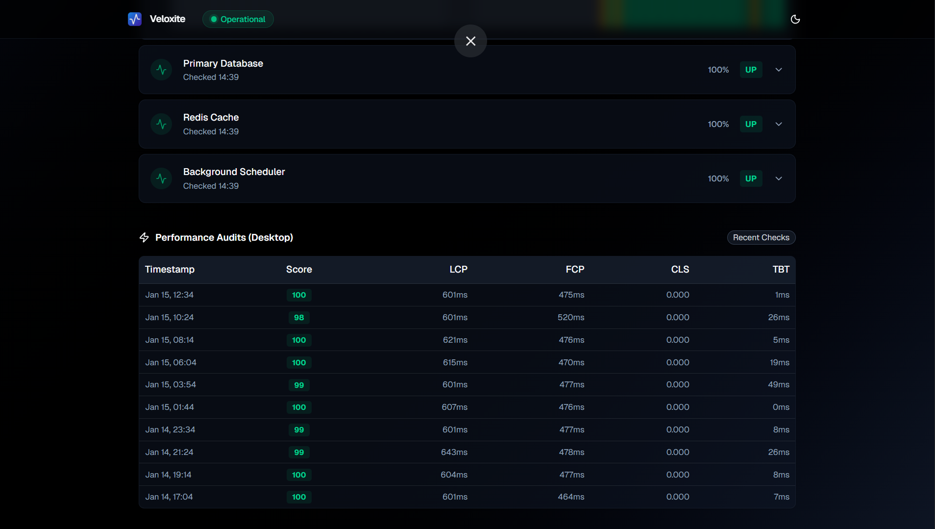Click the Operational status badge
The height and width of the screenshot is (529, 935).
238,19
